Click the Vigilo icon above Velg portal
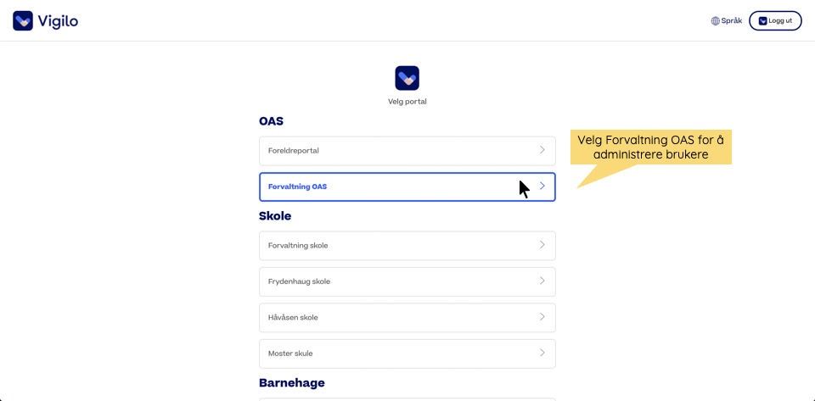 407,78
